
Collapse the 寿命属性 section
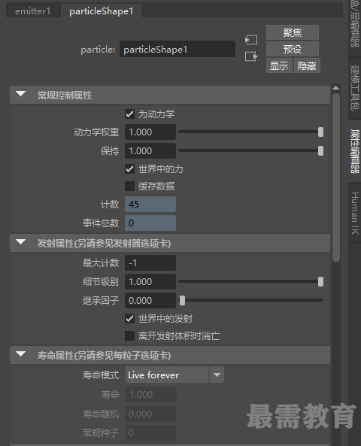click(x=21, y=354)
